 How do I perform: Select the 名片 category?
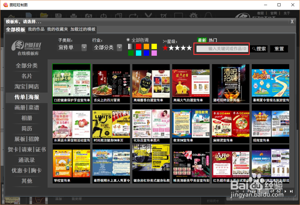(27, 76)
